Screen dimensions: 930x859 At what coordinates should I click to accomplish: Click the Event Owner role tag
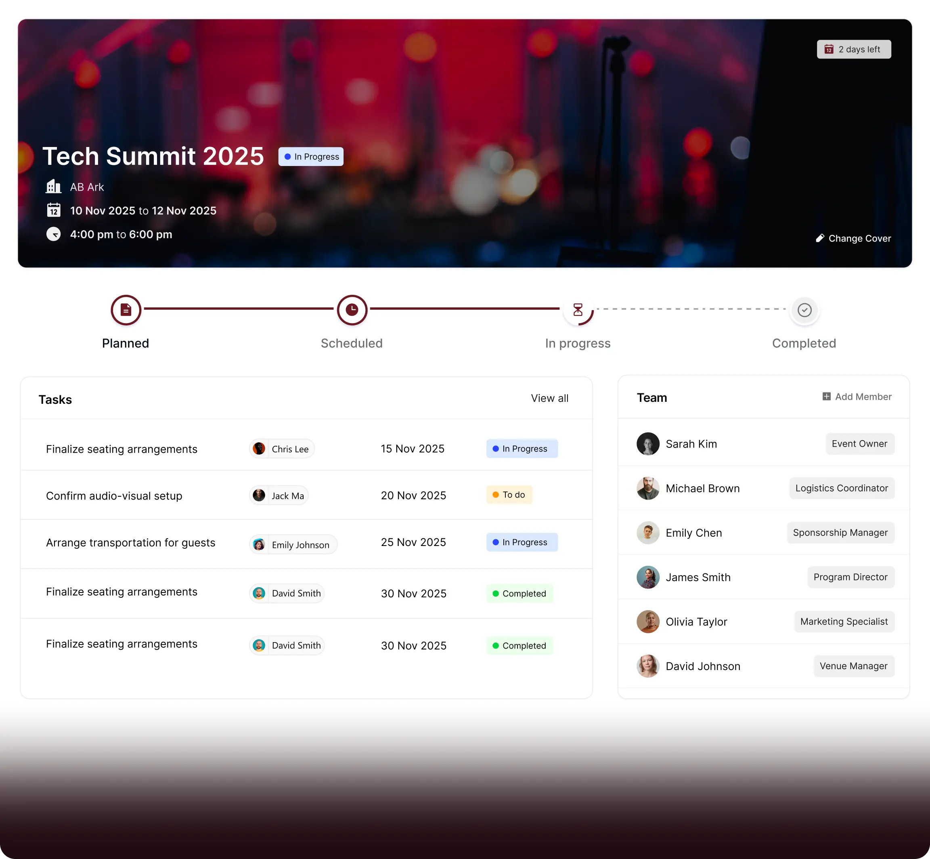tap(860, 444)
